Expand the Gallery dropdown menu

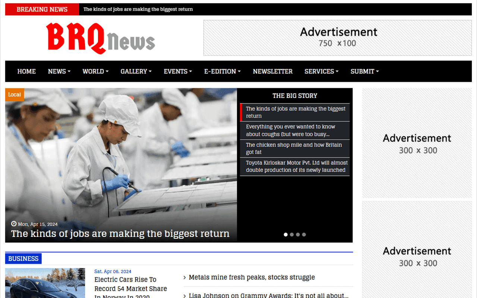[x=136, y=72]
